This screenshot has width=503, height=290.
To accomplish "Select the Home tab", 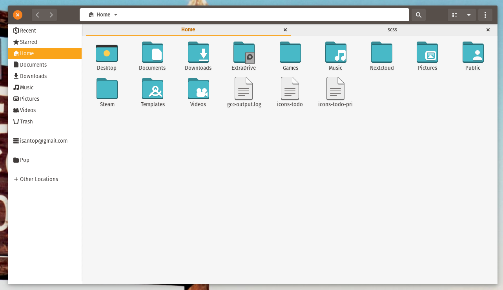I will (x=188, y=29).
